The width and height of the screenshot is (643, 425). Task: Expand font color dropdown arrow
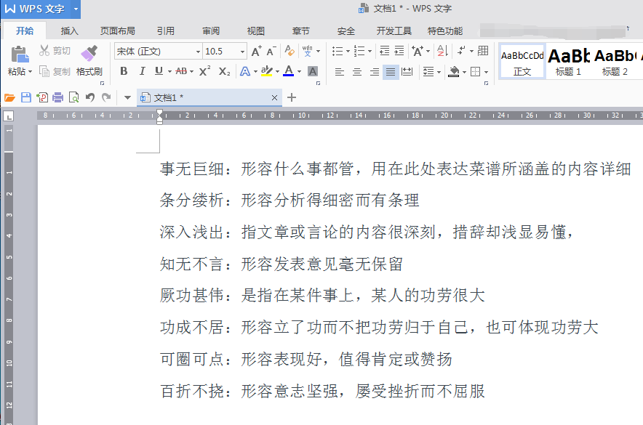pos(300,72)
